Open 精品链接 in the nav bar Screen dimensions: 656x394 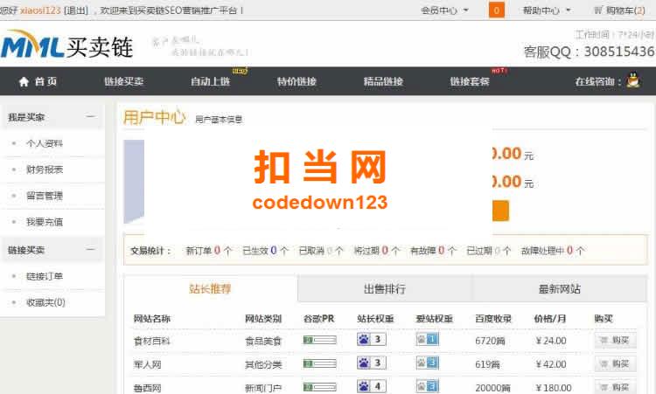pyautogui.click(x=383, y=81)
